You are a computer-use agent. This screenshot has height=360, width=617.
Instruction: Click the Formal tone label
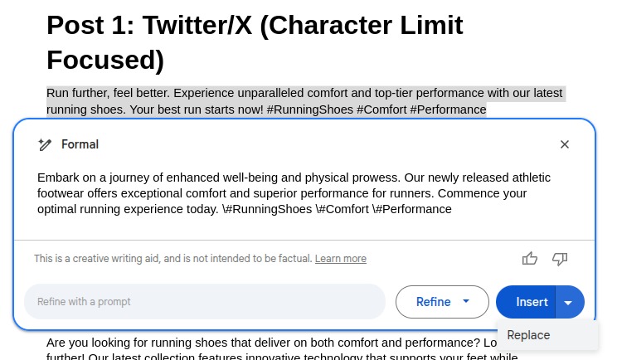pyautogui.click(x=80, y=144)
